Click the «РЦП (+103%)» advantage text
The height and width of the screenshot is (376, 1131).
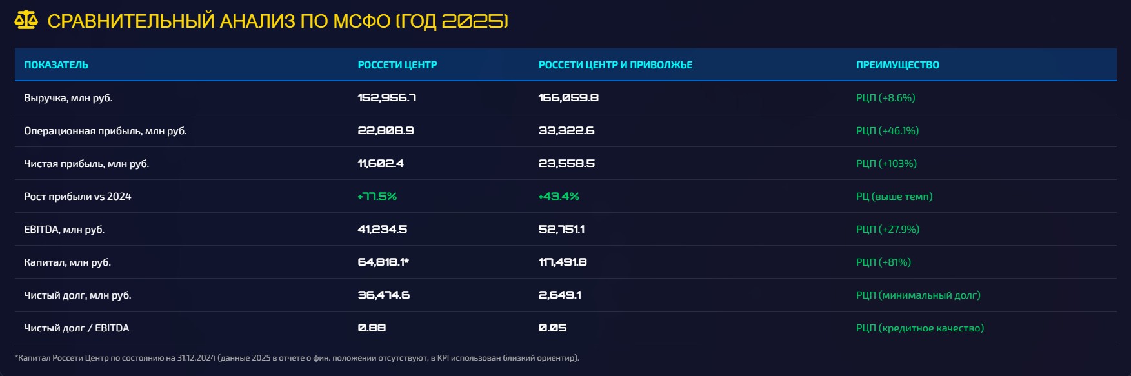[x=886, y=164]
